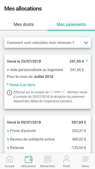Switch to the Mes droits tab

(24, 24)
